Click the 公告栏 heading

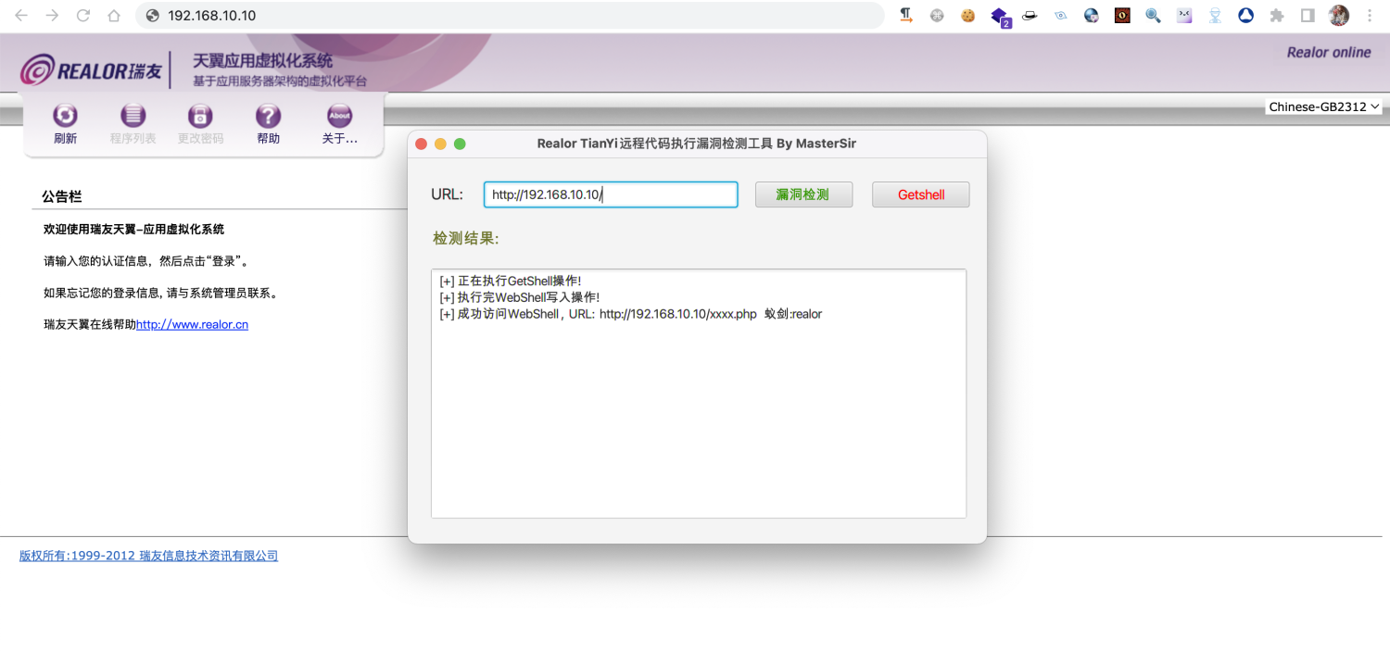click(x=62, y=196)
